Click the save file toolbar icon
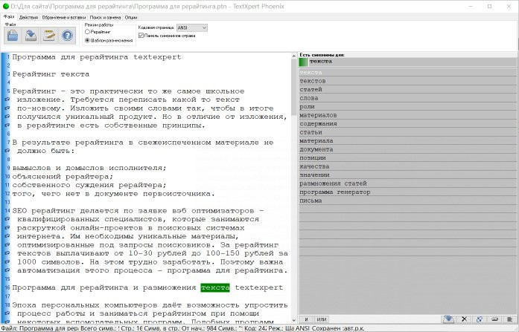 coord(31,35)
